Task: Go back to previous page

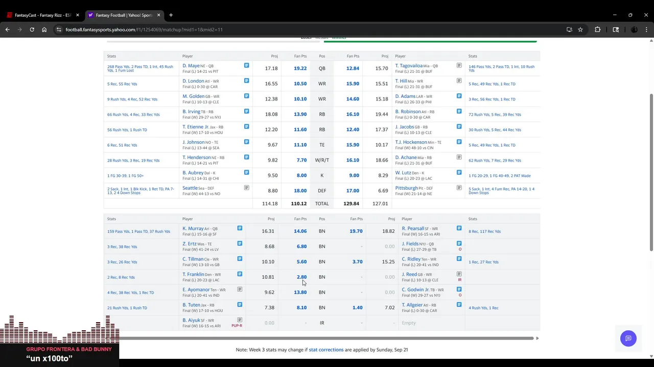Action: tap(7, 30)
